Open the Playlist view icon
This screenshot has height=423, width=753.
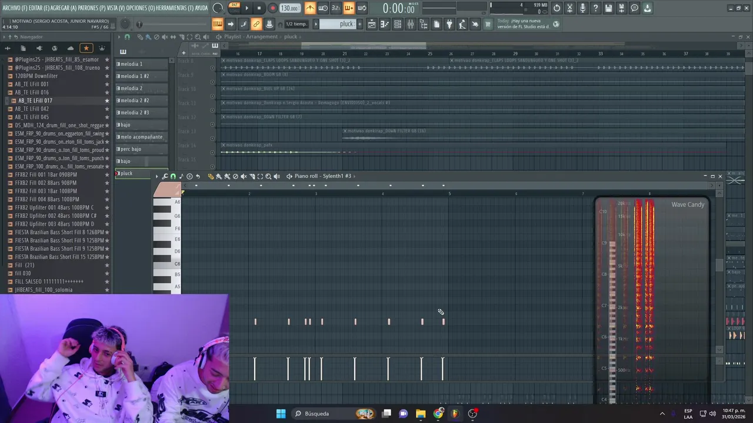[372, 24]
